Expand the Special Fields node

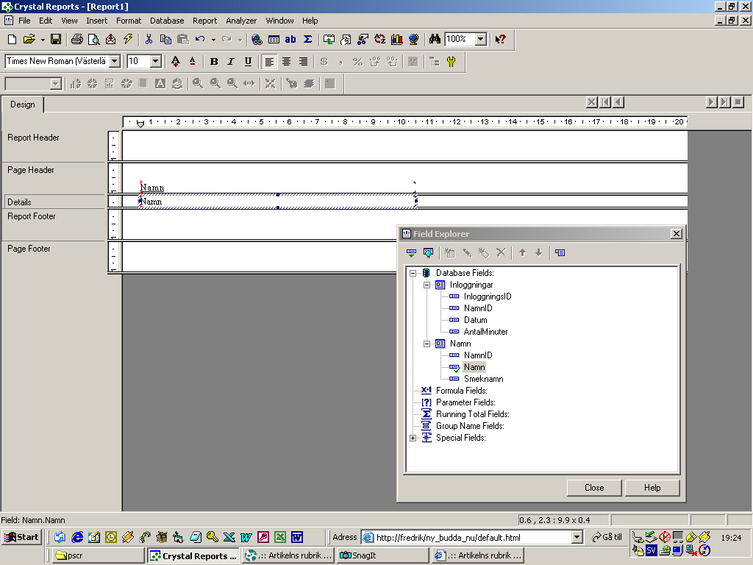coord(413,438)
